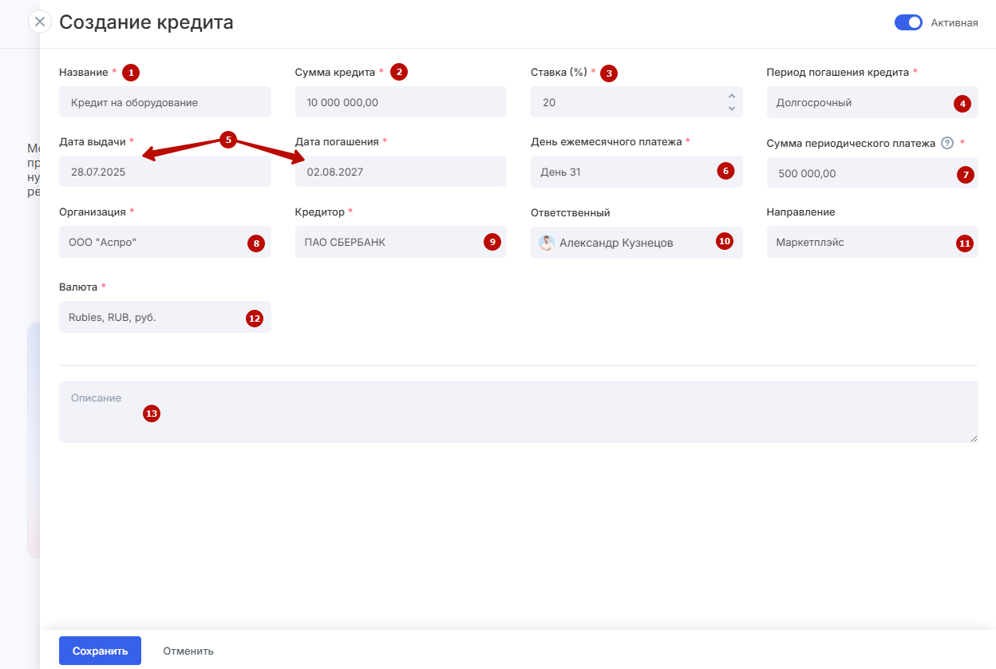Click the Создание кредита heading

pos(146,22)
